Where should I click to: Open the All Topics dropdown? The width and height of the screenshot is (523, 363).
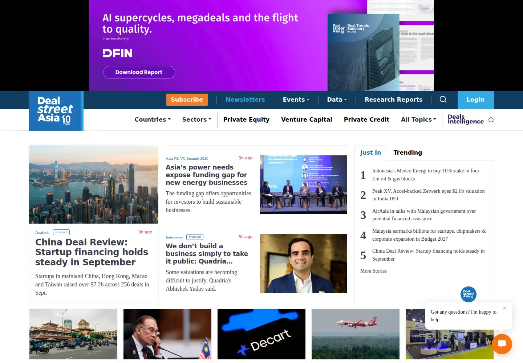(418, 119)
